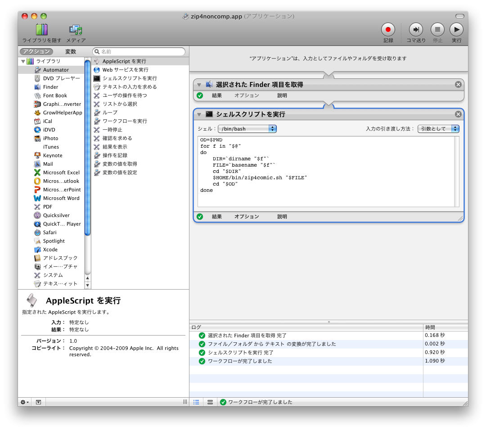This screenshot has width=486, height=431.
Task: Collapse the シェルスクリプトを実行 workflow action
Action: (x=199, y=114)
